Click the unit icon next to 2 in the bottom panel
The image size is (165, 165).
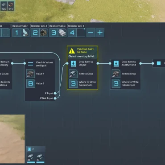(29, 149)
